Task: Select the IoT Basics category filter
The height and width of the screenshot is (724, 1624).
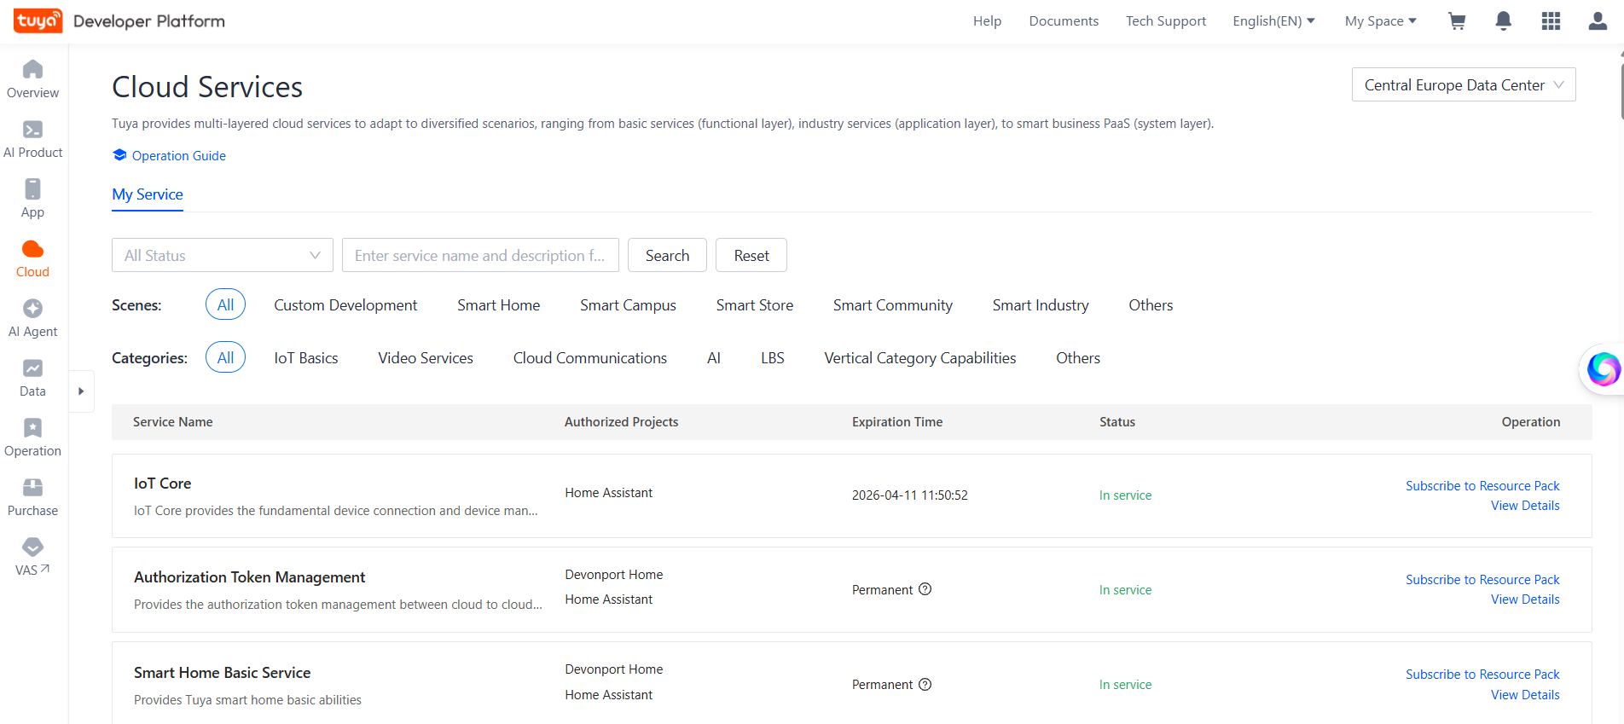Action: 305,358
